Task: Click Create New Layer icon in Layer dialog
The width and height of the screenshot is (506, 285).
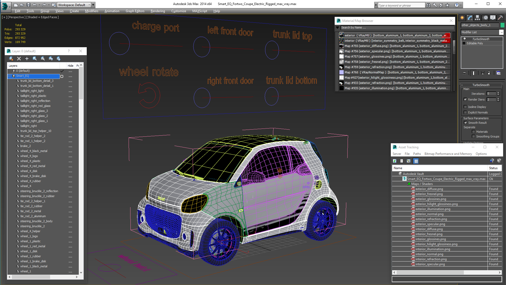Action: coord(11,59)
